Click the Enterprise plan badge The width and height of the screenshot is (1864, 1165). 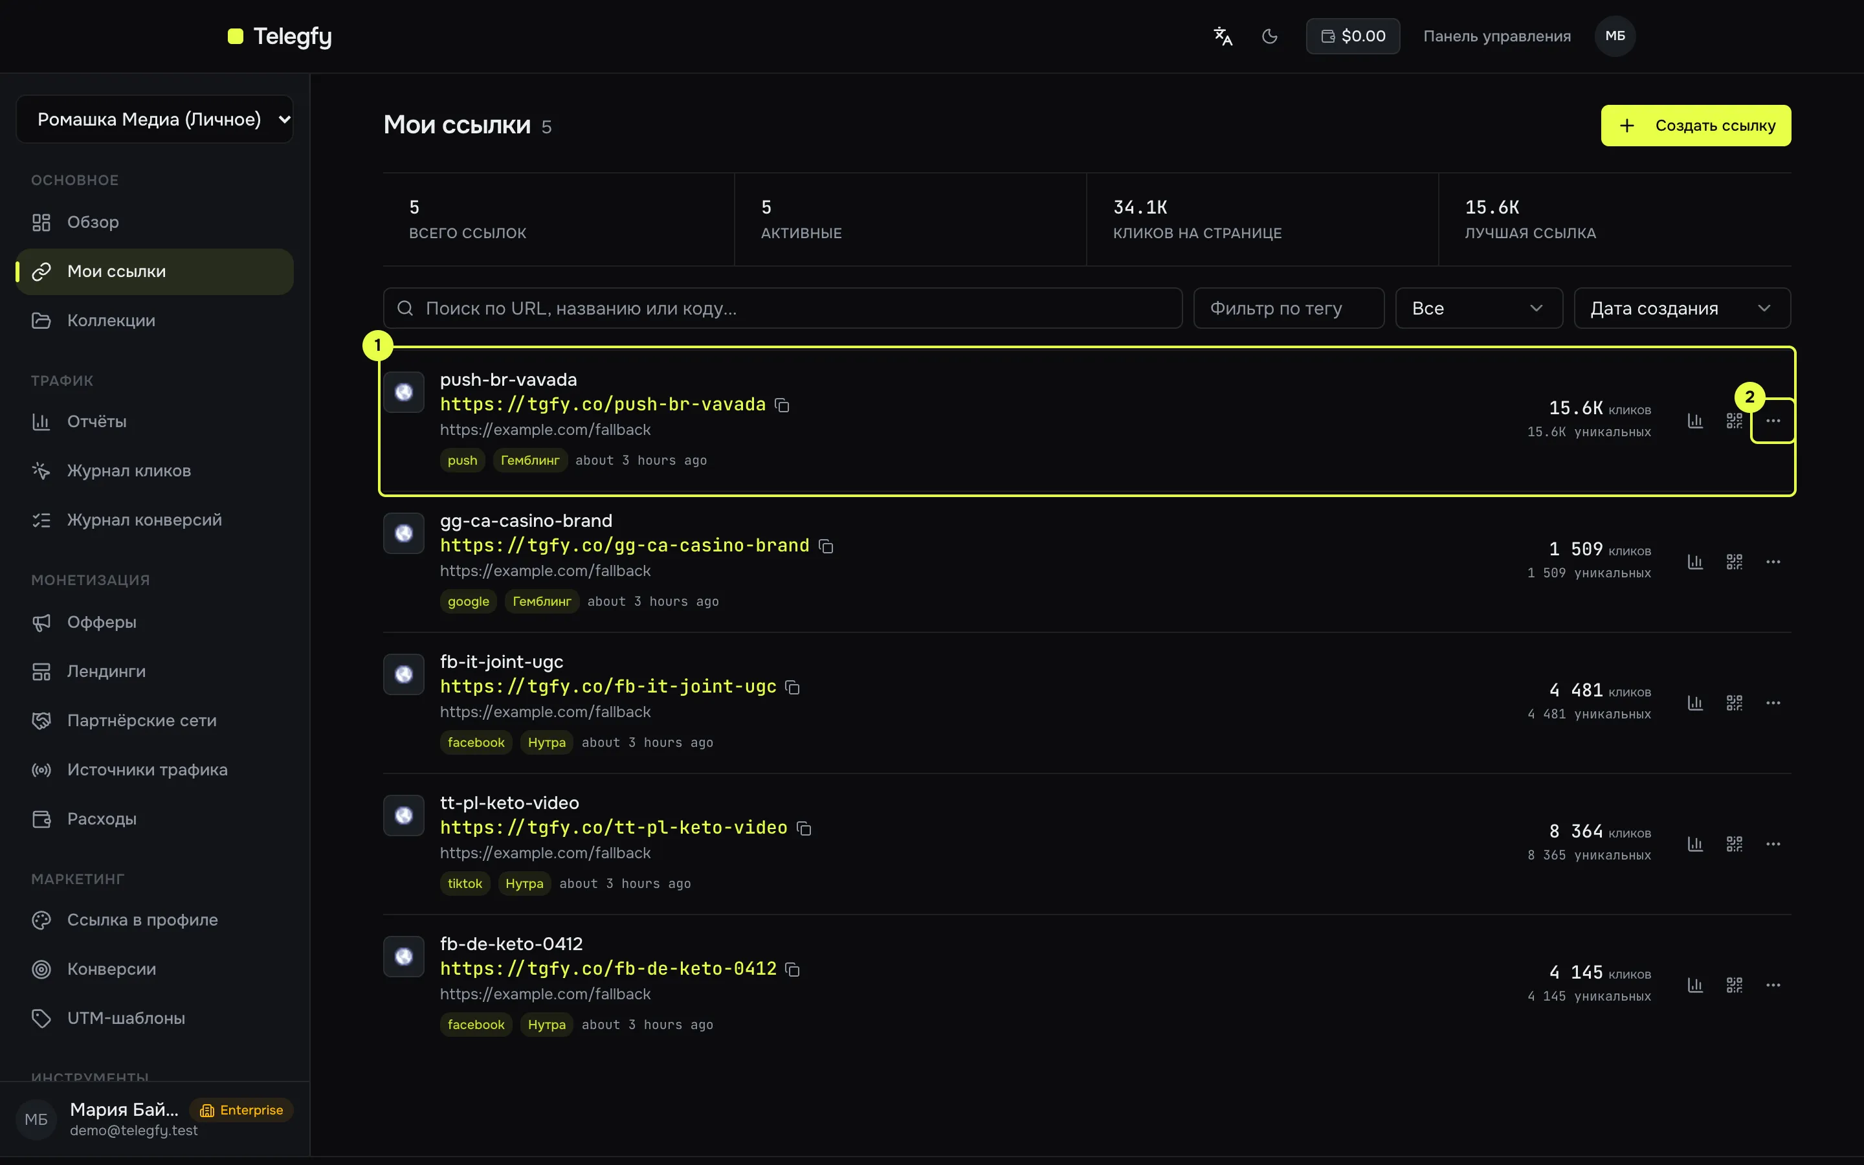click(x=241, y=1110)
